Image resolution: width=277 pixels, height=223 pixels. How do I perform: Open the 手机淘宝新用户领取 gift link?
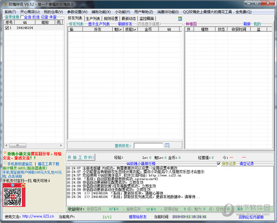[32, 174]
